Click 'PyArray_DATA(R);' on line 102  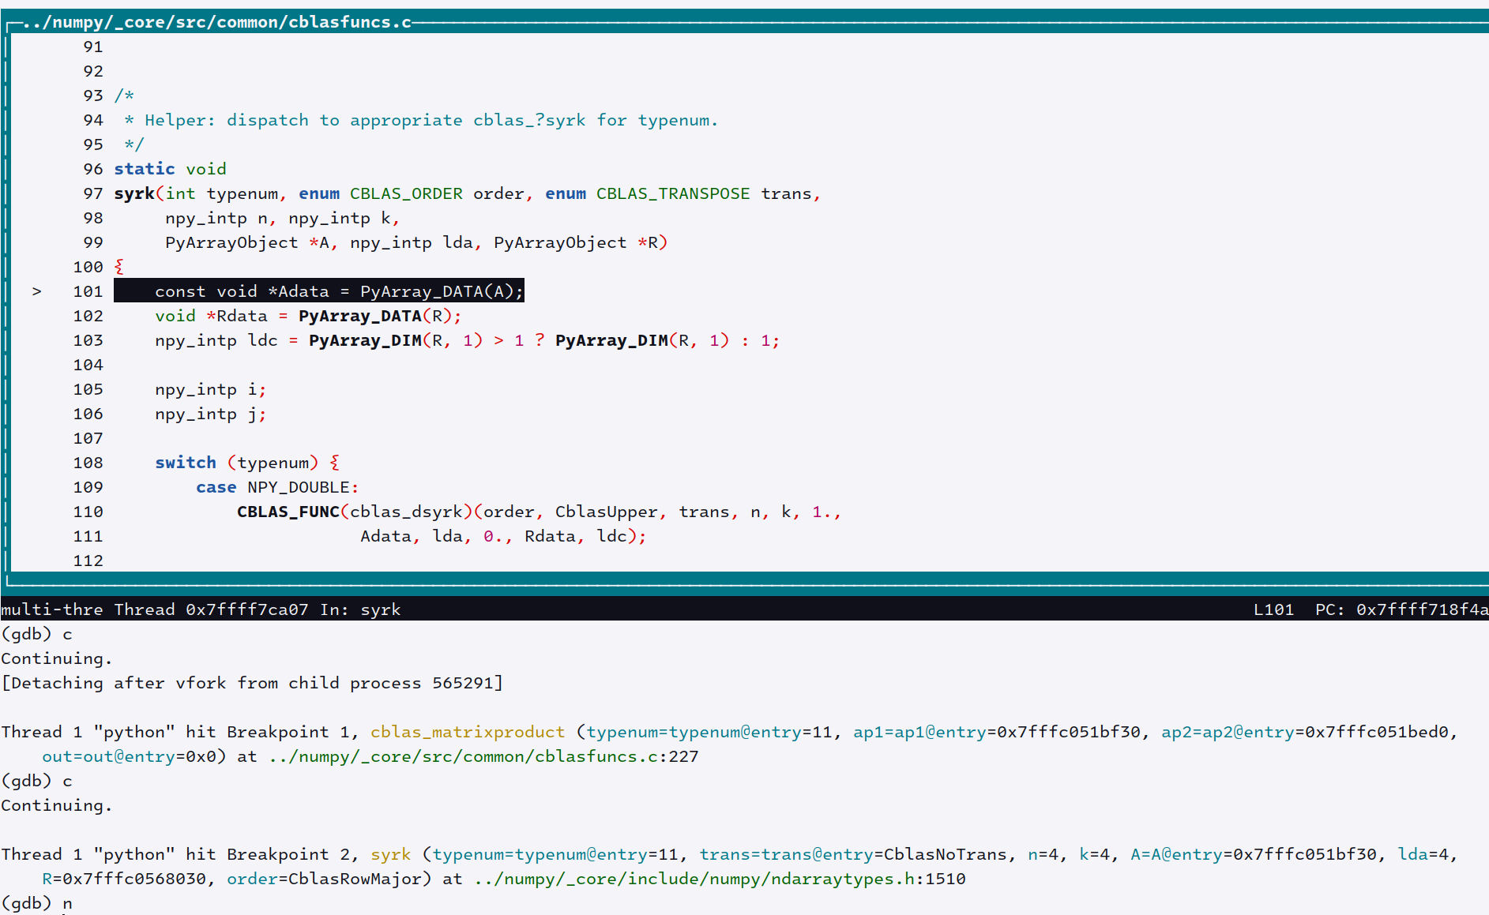click(x=380, y=316)
